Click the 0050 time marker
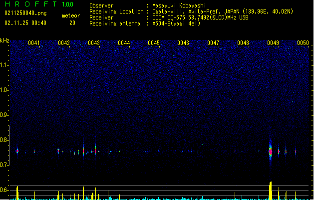 pos(303,43)
